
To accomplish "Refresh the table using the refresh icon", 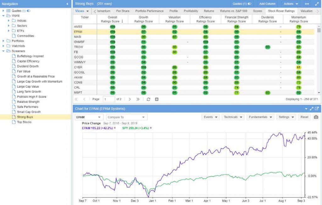I will (x=148, y=99).
